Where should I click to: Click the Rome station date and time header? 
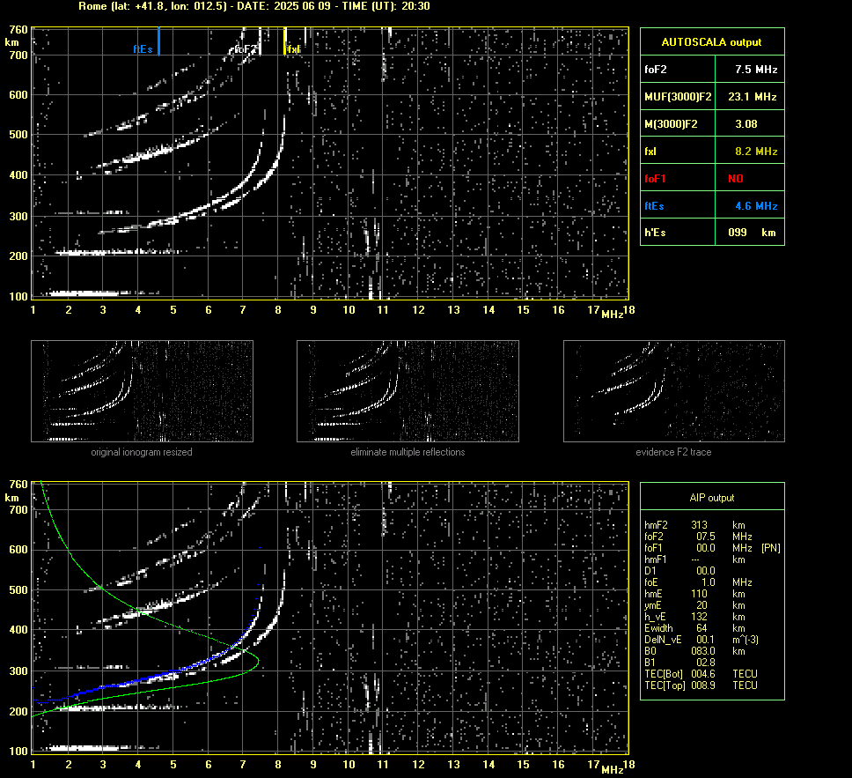pos(254,6)
